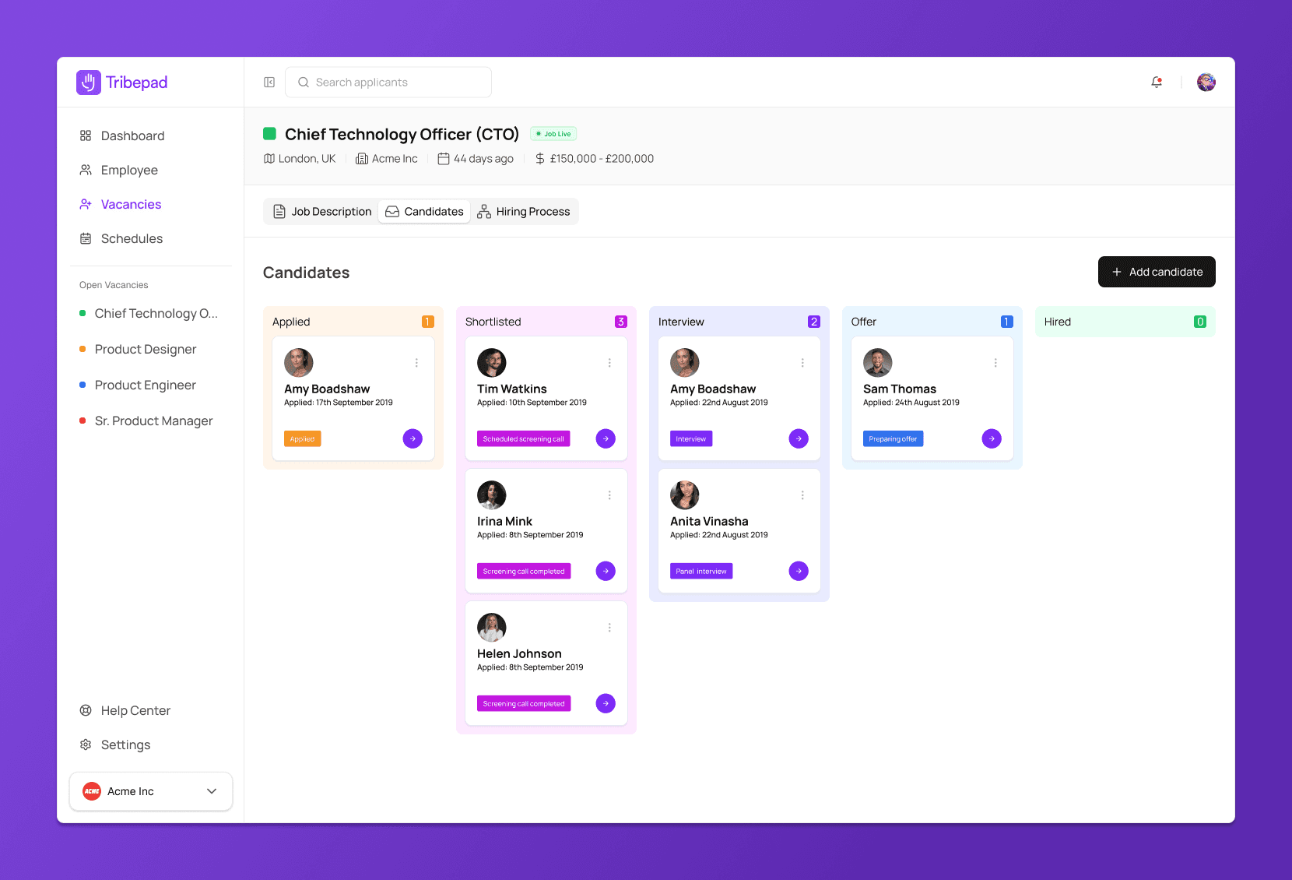This screenshot has height=880, width=1292.
Task: Open your profile avatar in the top bar
Action: [1206, 82]
